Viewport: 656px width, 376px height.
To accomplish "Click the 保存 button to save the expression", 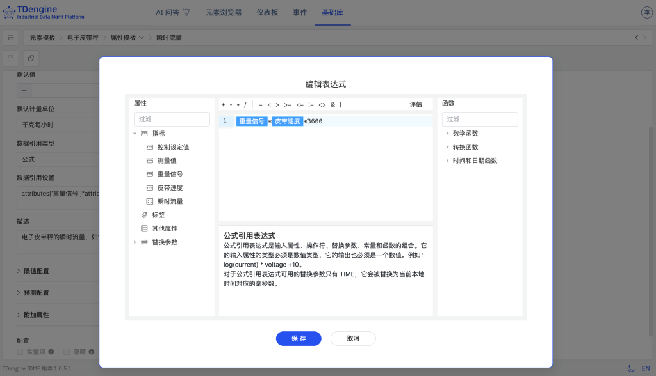I will click(x=299, y=338).
